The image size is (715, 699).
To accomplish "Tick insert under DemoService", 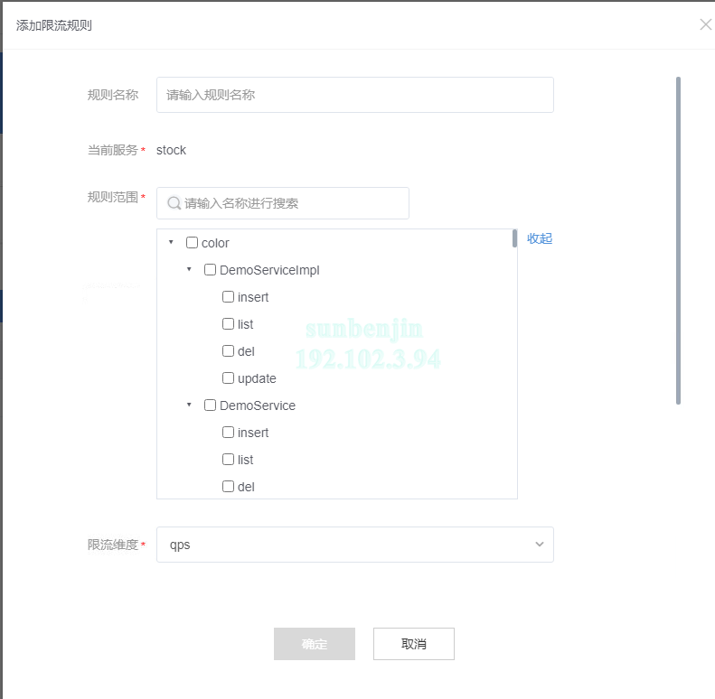I will (228, 433).
